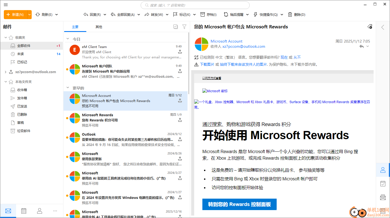
Task: Open the Sent (已发送) folder
Action: click(31, 106)
